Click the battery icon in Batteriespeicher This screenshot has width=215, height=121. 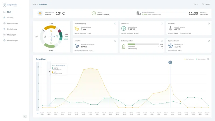[x=124, y=46]
